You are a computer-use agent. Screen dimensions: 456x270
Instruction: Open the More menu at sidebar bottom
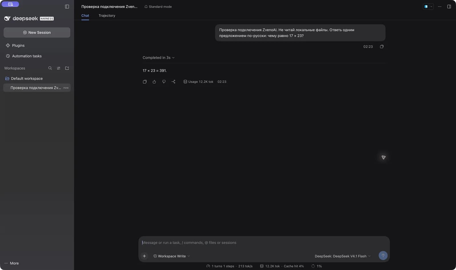pos(11,263)
